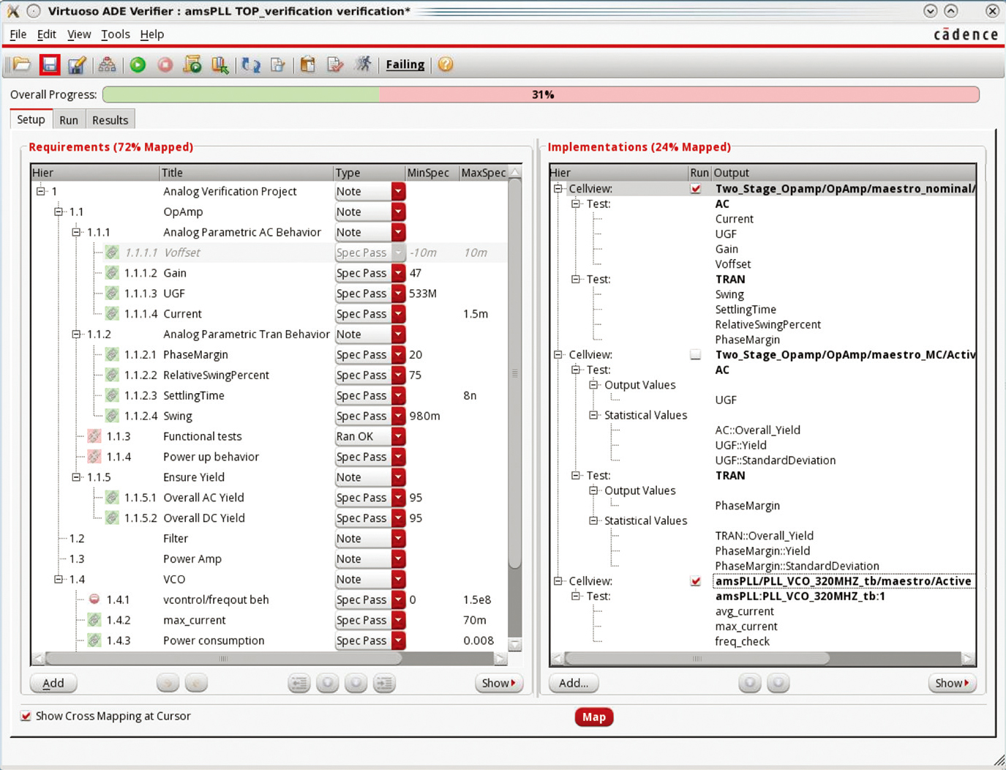This screenshot has width=1006, height=770.
Task: Open the Tools menu
Action: (x=115, y=34)
